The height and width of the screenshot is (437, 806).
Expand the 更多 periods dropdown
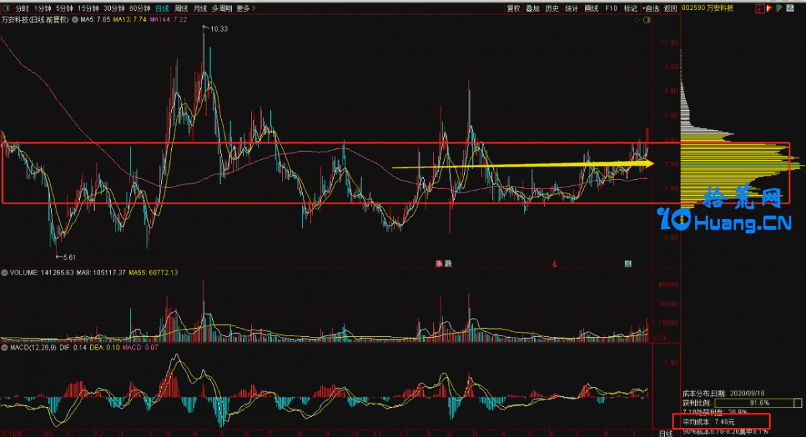pos(245,9)
